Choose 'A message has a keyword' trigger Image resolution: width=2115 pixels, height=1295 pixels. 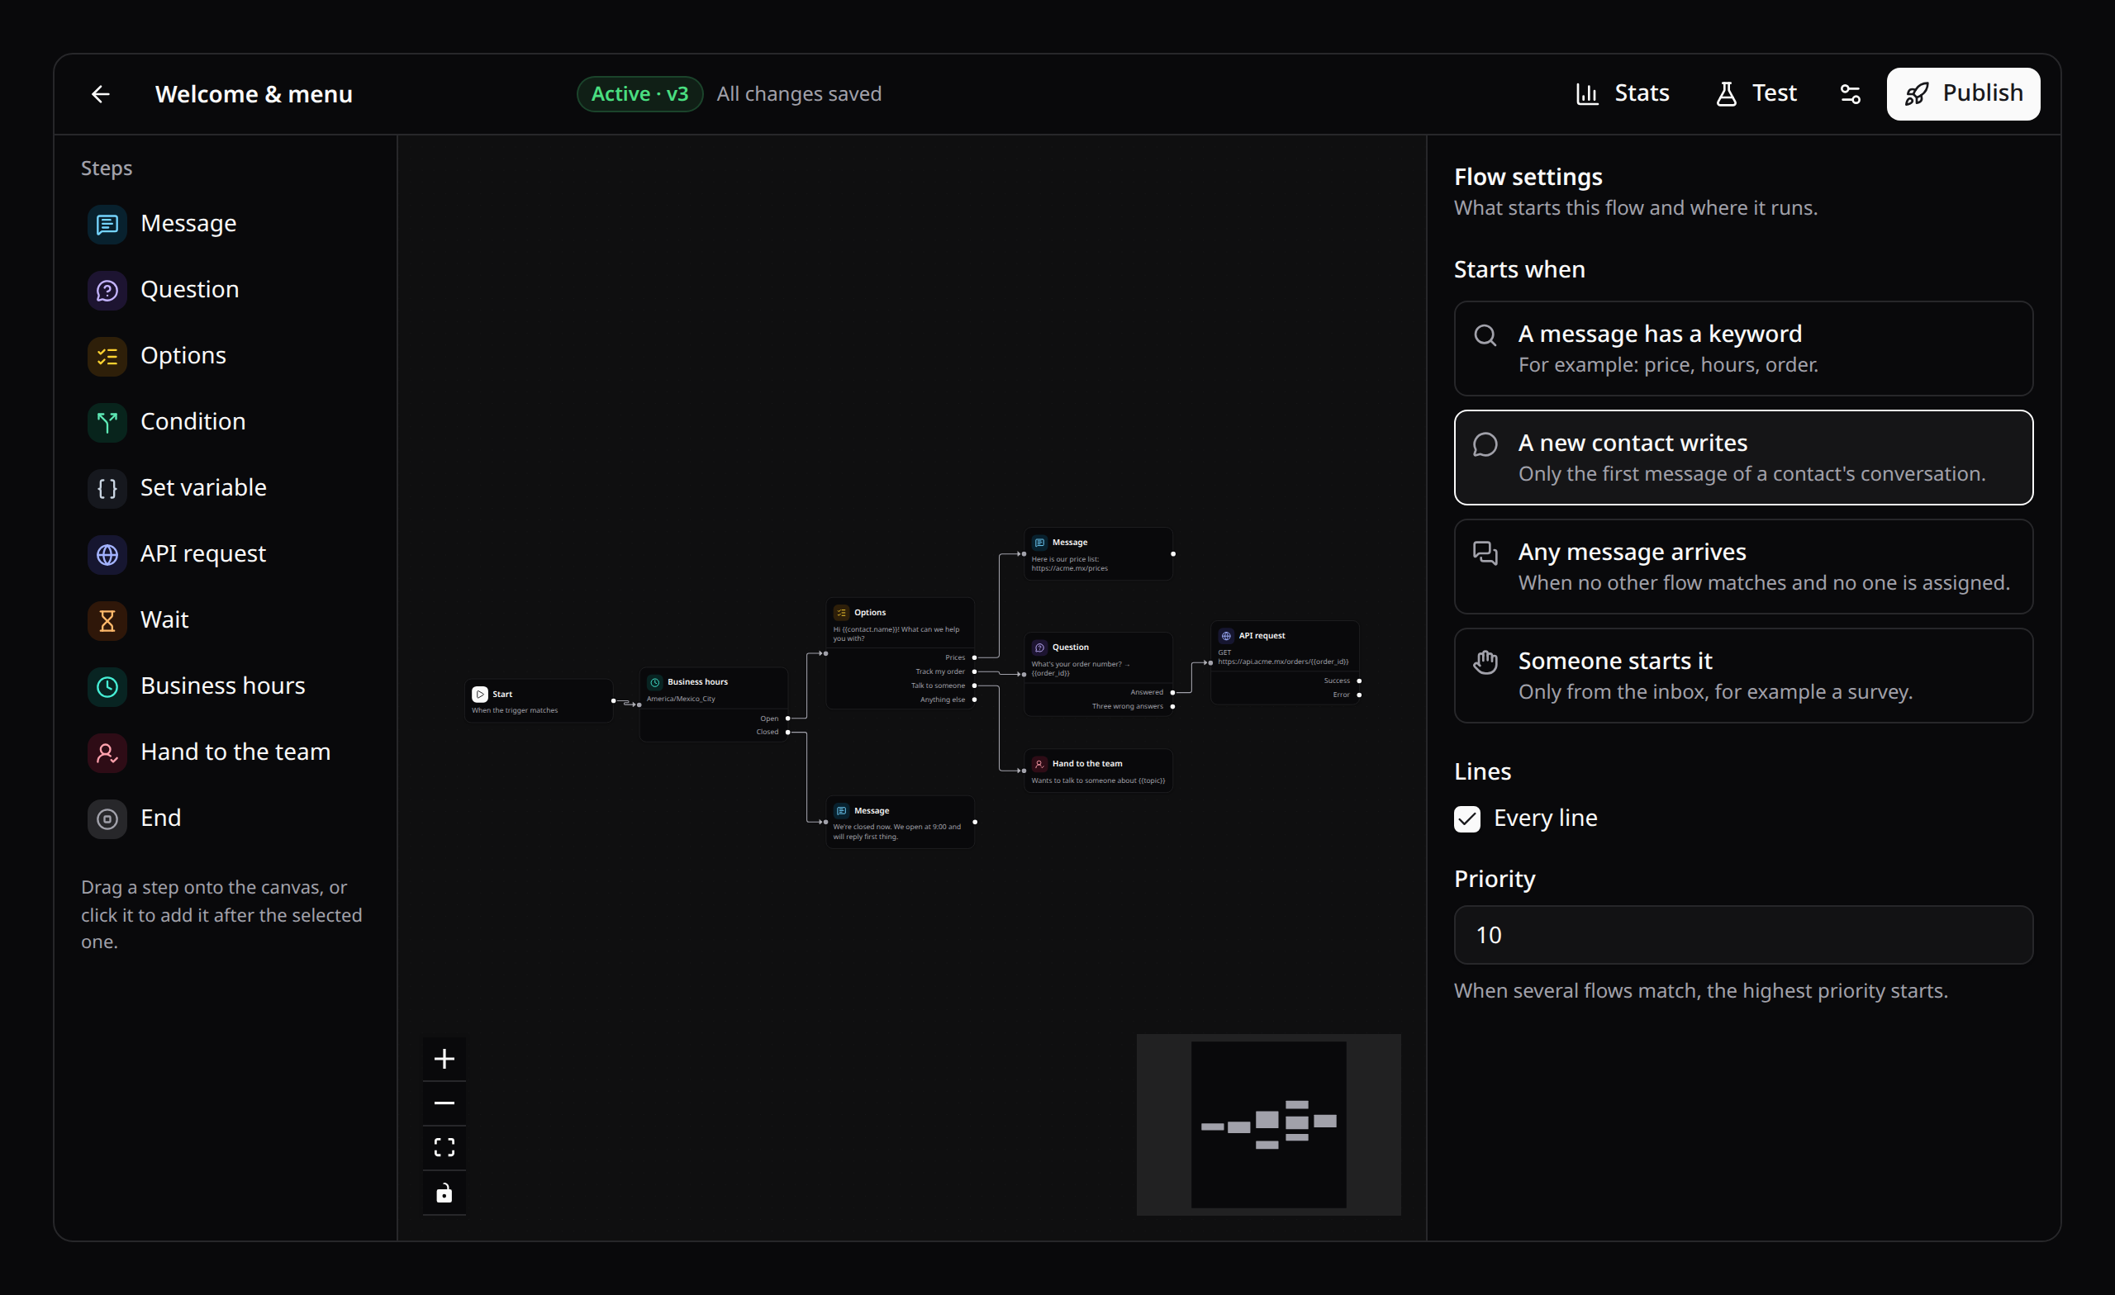pyautogui.click(x=1743, y=349)
